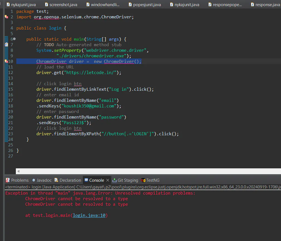The height and width of the screenshot is (241, 281).
Task: Click line number 27 in the gutter
Action: coord(11,156)
